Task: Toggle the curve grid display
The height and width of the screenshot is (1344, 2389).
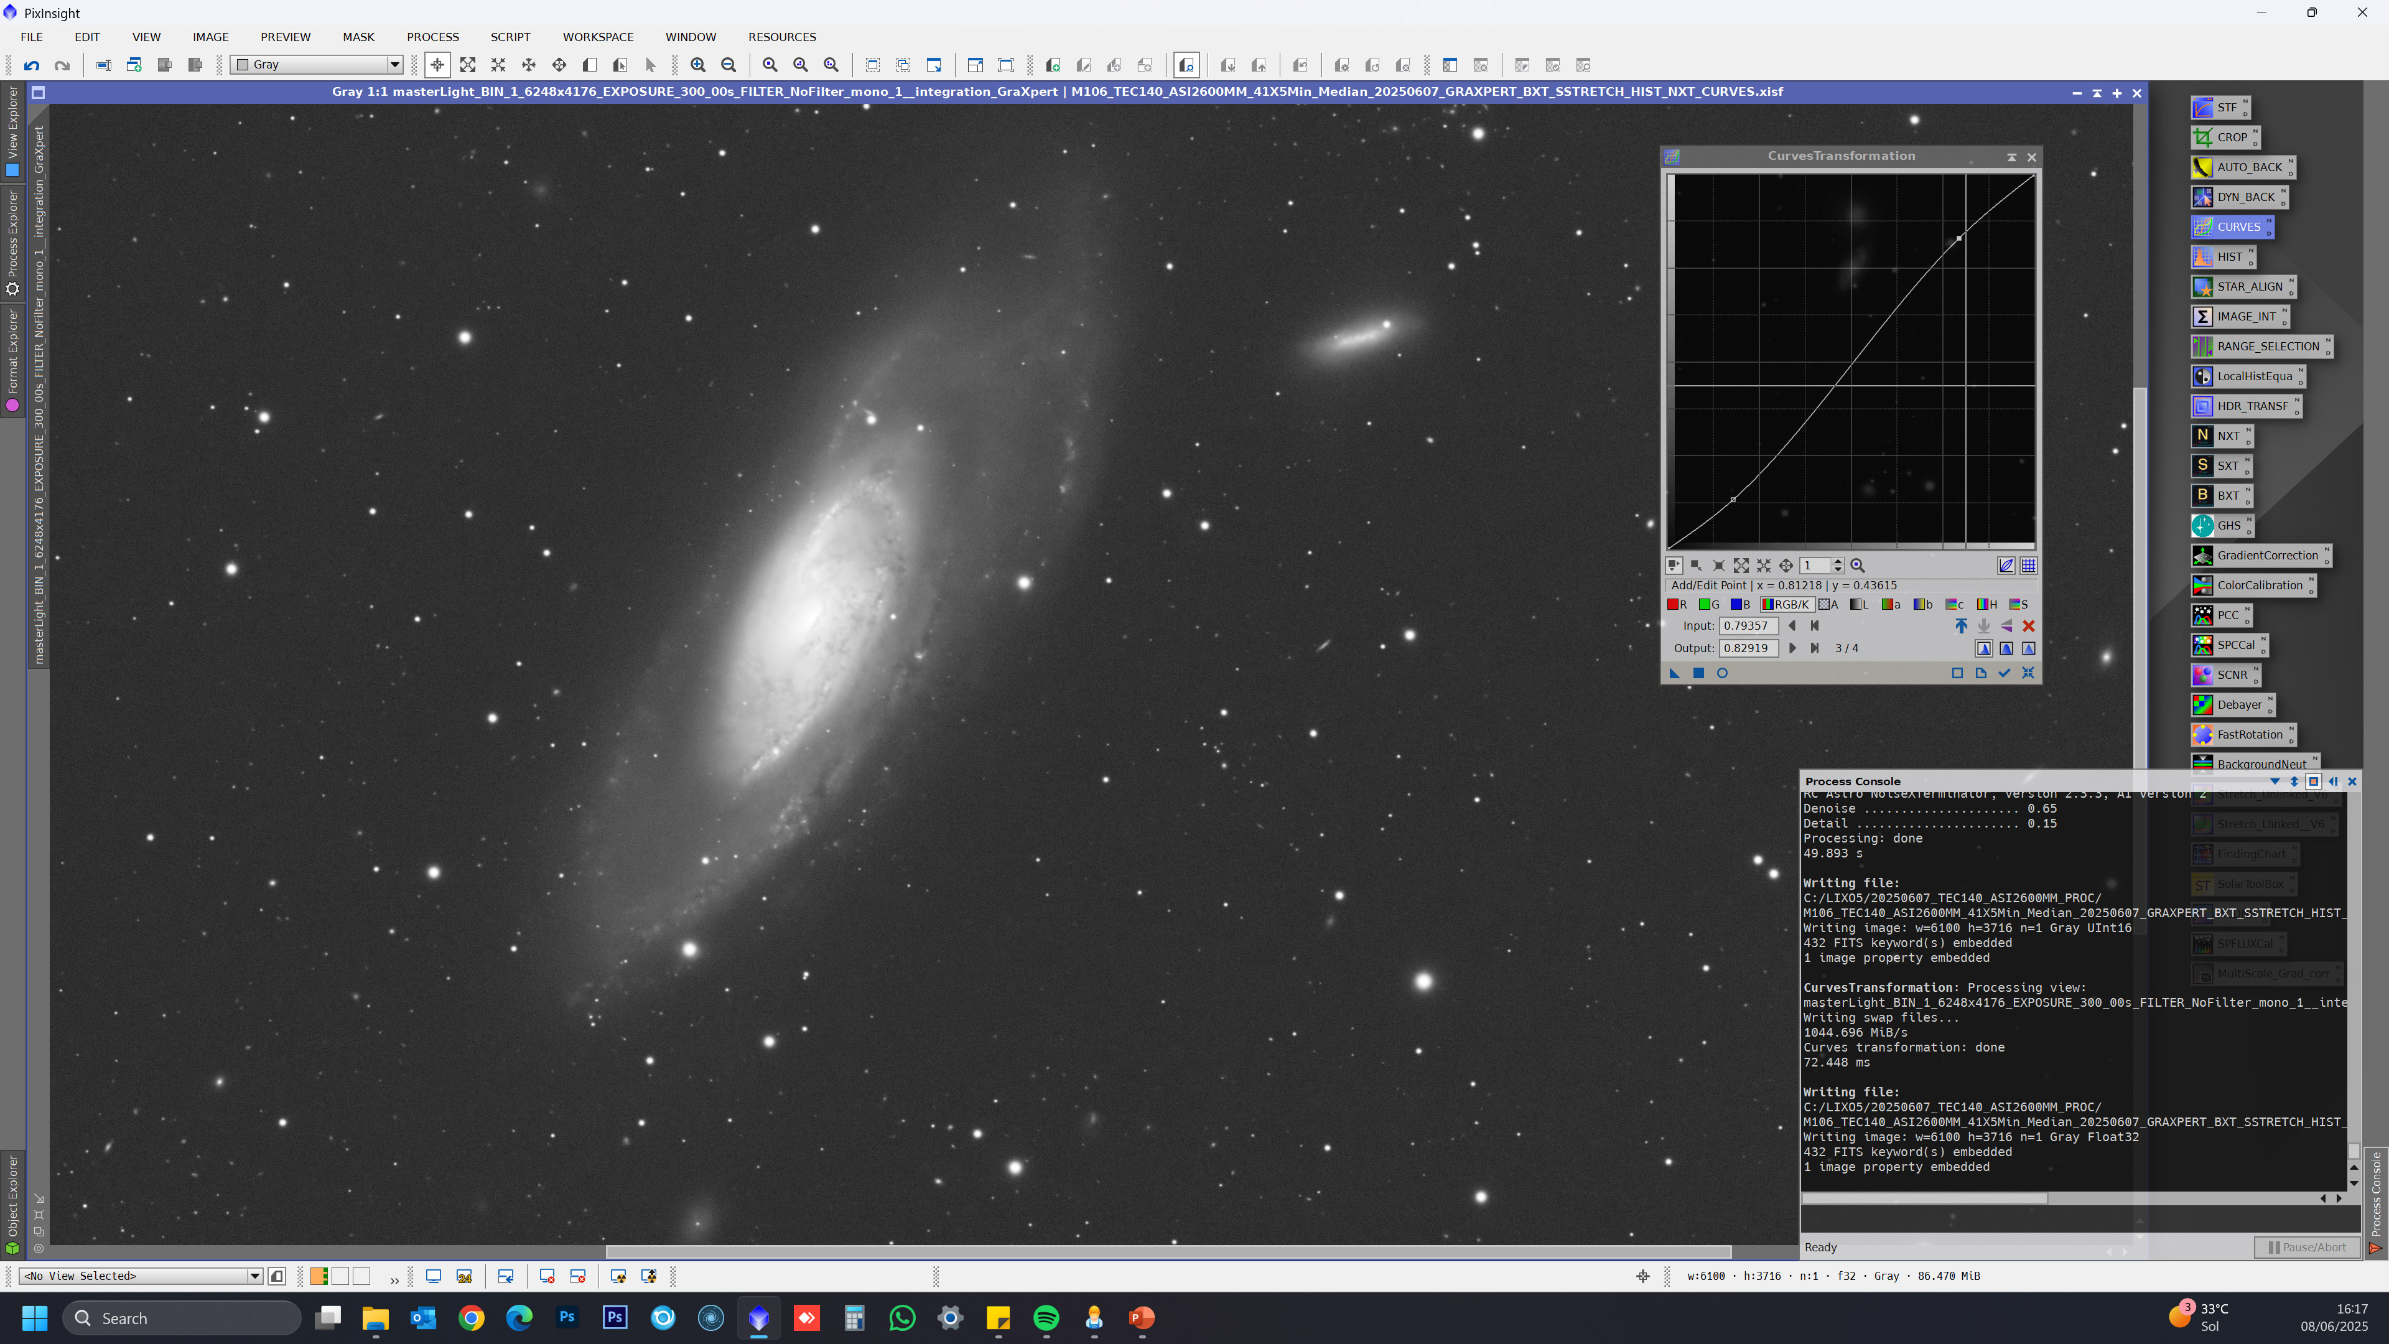Action: (2028, 566)
